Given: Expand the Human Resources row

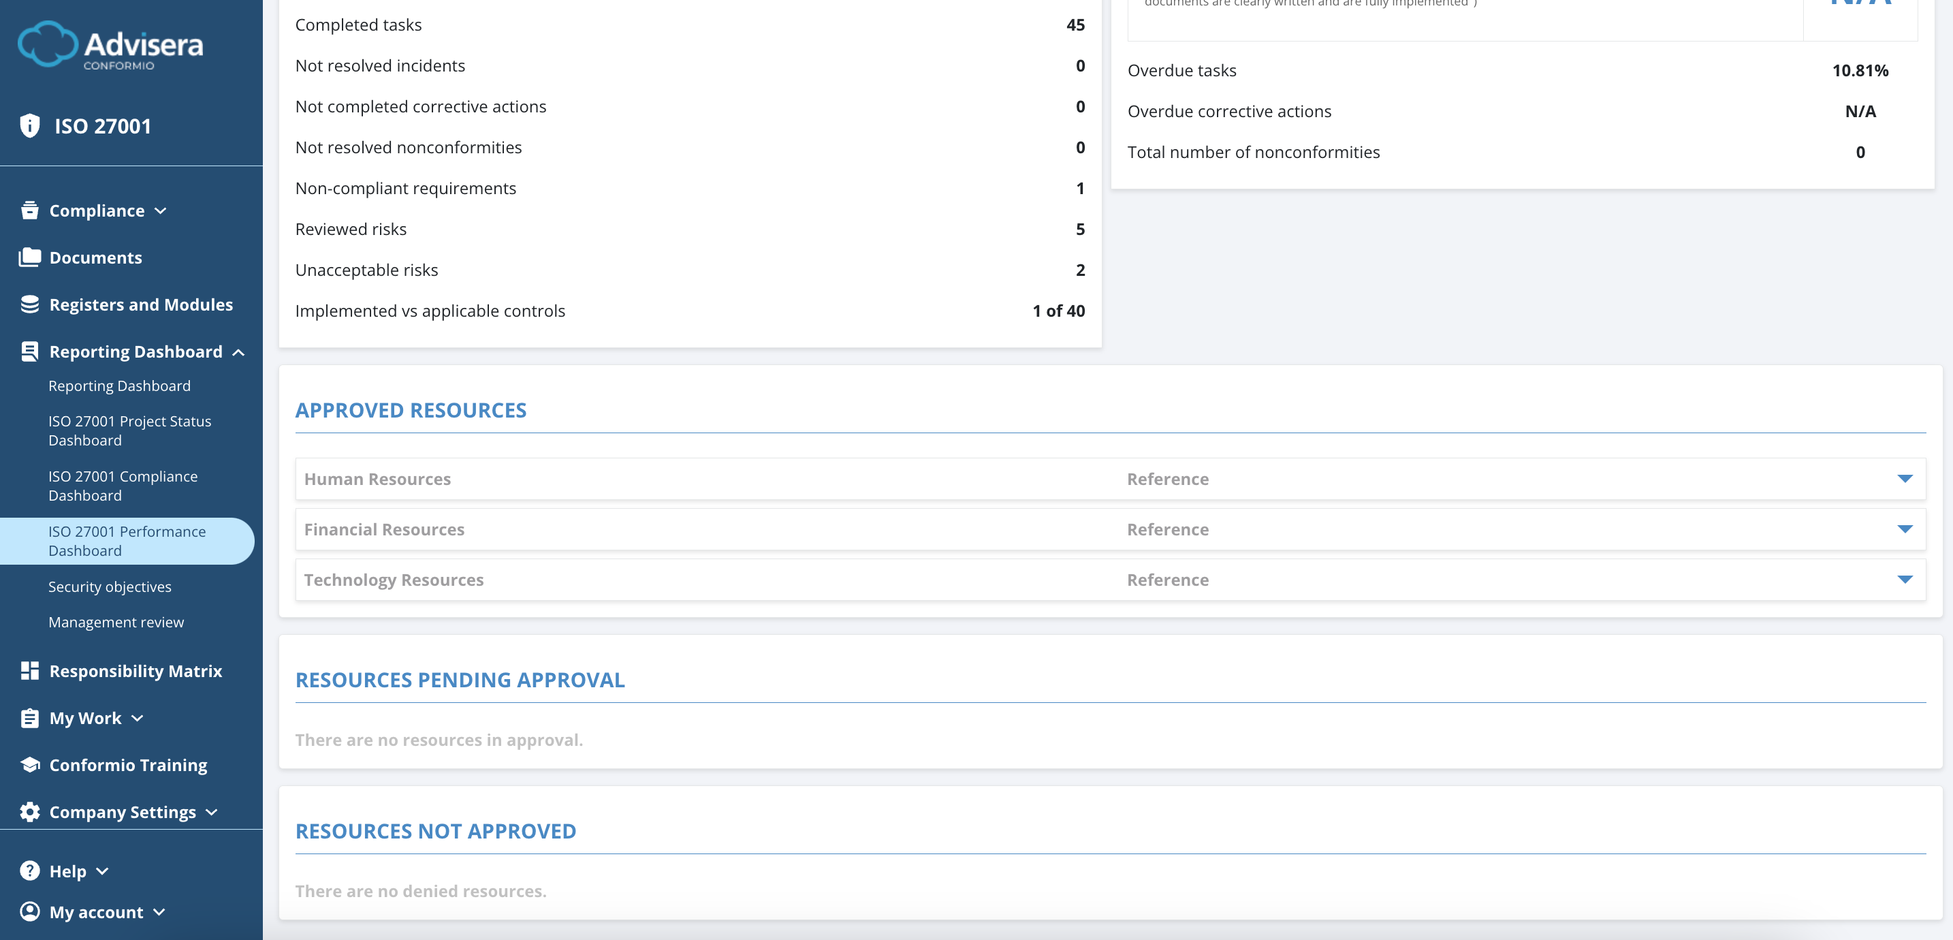Looking at the screenshot, I should click(x=1905, y=479).
